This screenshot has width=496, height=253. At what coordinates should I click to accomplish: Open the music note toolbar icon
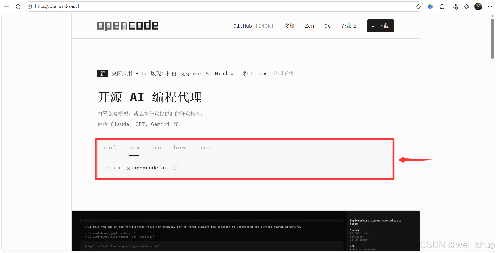point(455,7)
